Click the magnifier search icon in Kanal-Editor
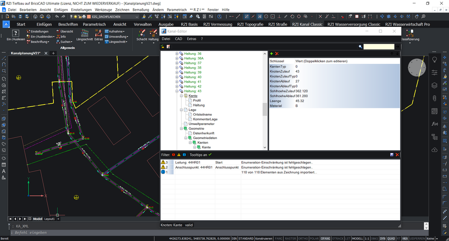449x241 pixels. click(x=361, y=47)
